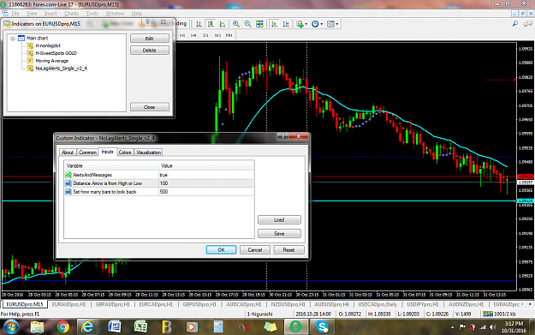Open the Charts menu
Image resolution: width=535 pixels, height=335 pixels.
(71, 14)
